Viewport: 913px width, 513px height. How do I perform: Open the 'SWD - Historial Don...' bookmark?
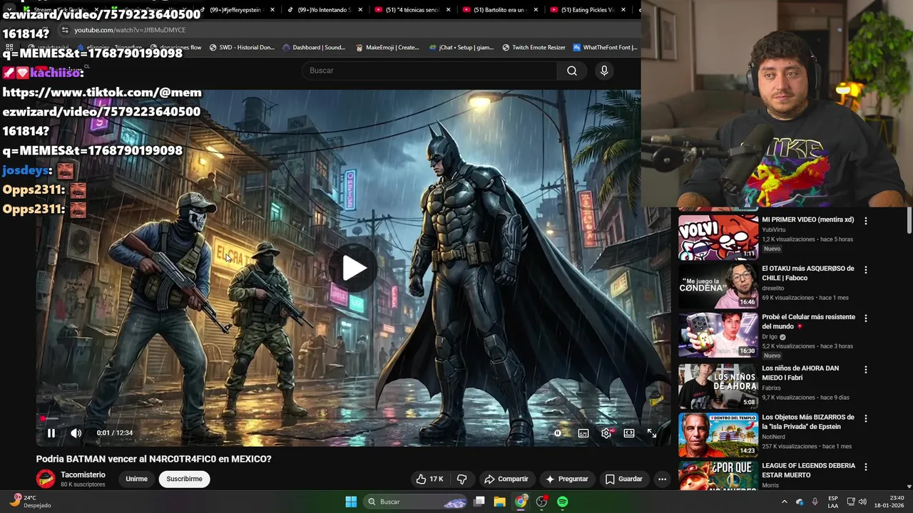pyautogui.click(x=242, y=48)
